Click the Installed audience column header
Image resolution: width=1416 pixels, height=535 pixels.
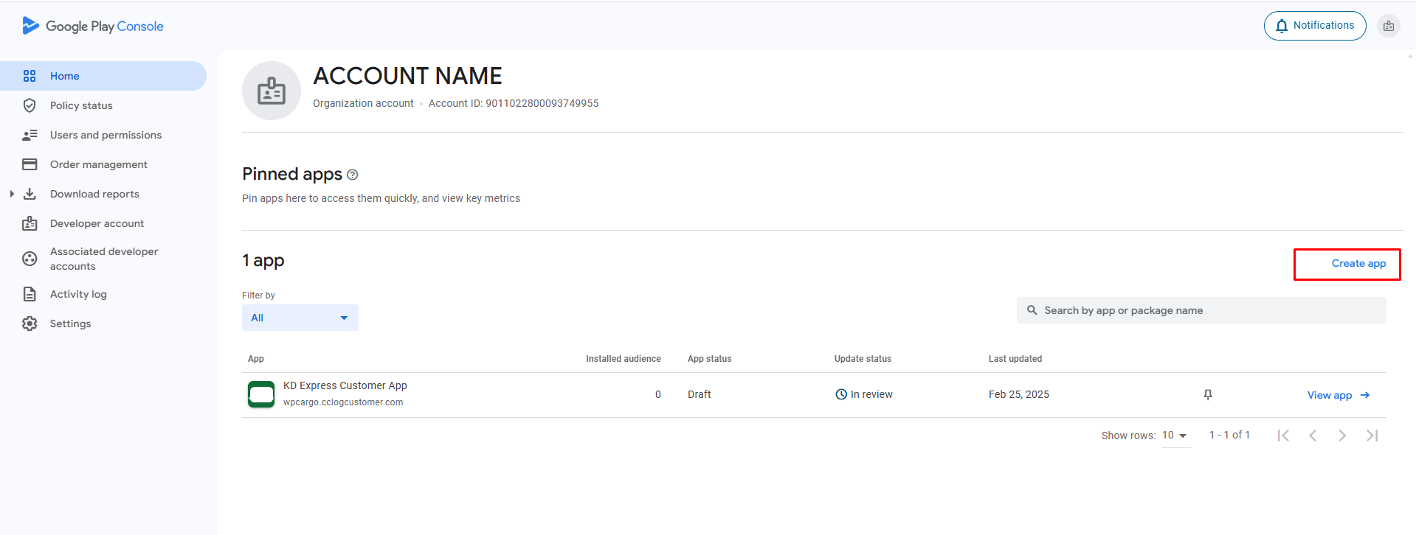pos(624,359)
